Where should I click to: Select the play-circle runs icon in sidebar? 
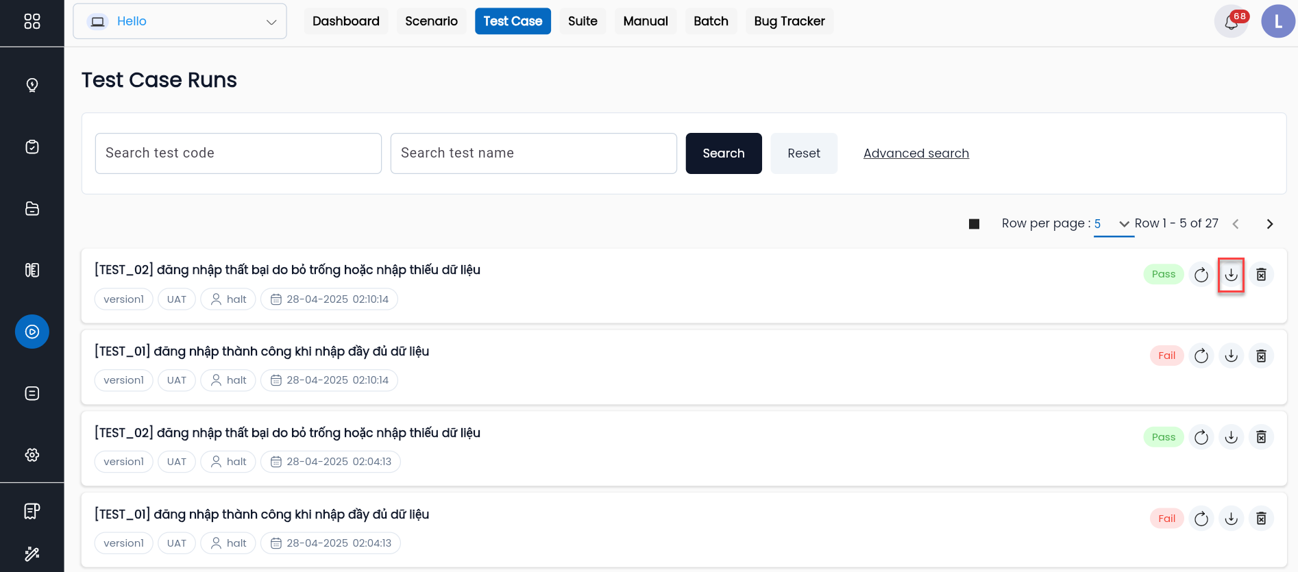[x=32, y=332]
